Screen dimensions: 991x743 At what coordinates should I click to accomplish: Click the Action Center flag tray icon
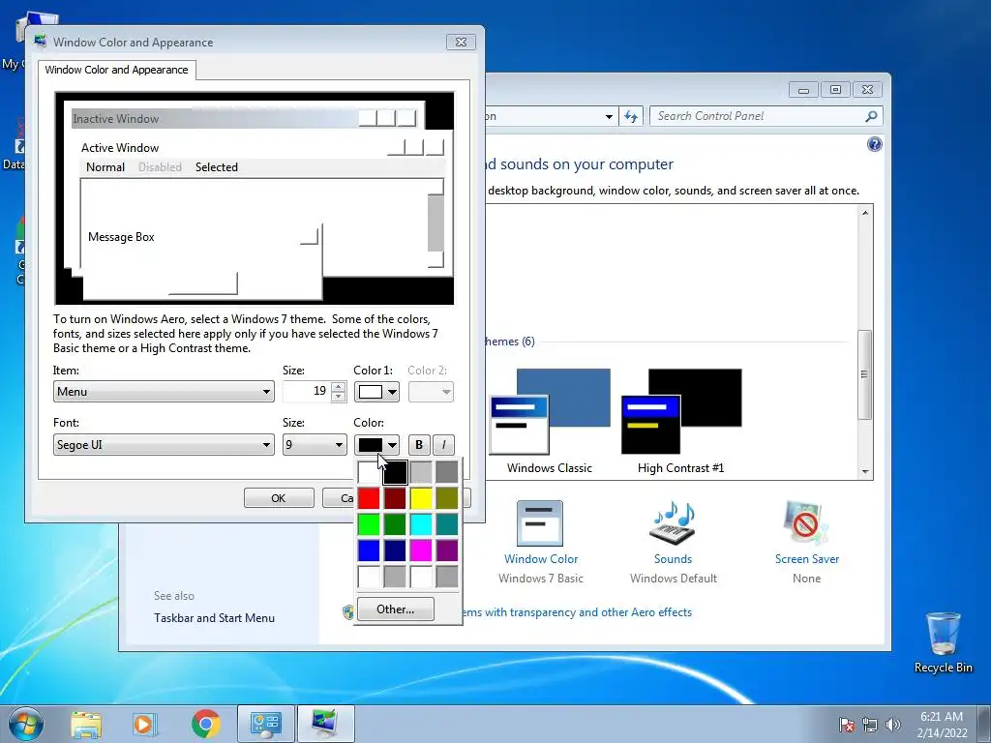pyautogui.click(x=847, y=725)
